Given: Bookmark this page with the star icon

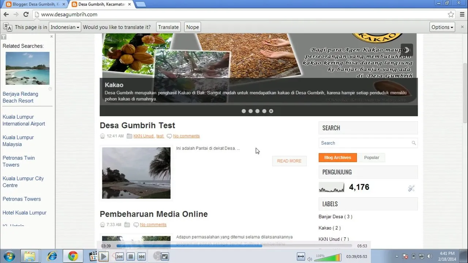Looking at the screenshot, I should 451,15.
